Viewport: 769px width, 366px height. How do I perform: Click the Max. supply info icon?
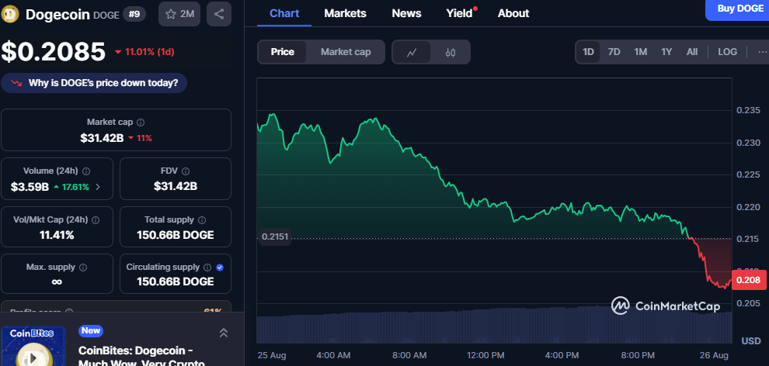83,268
